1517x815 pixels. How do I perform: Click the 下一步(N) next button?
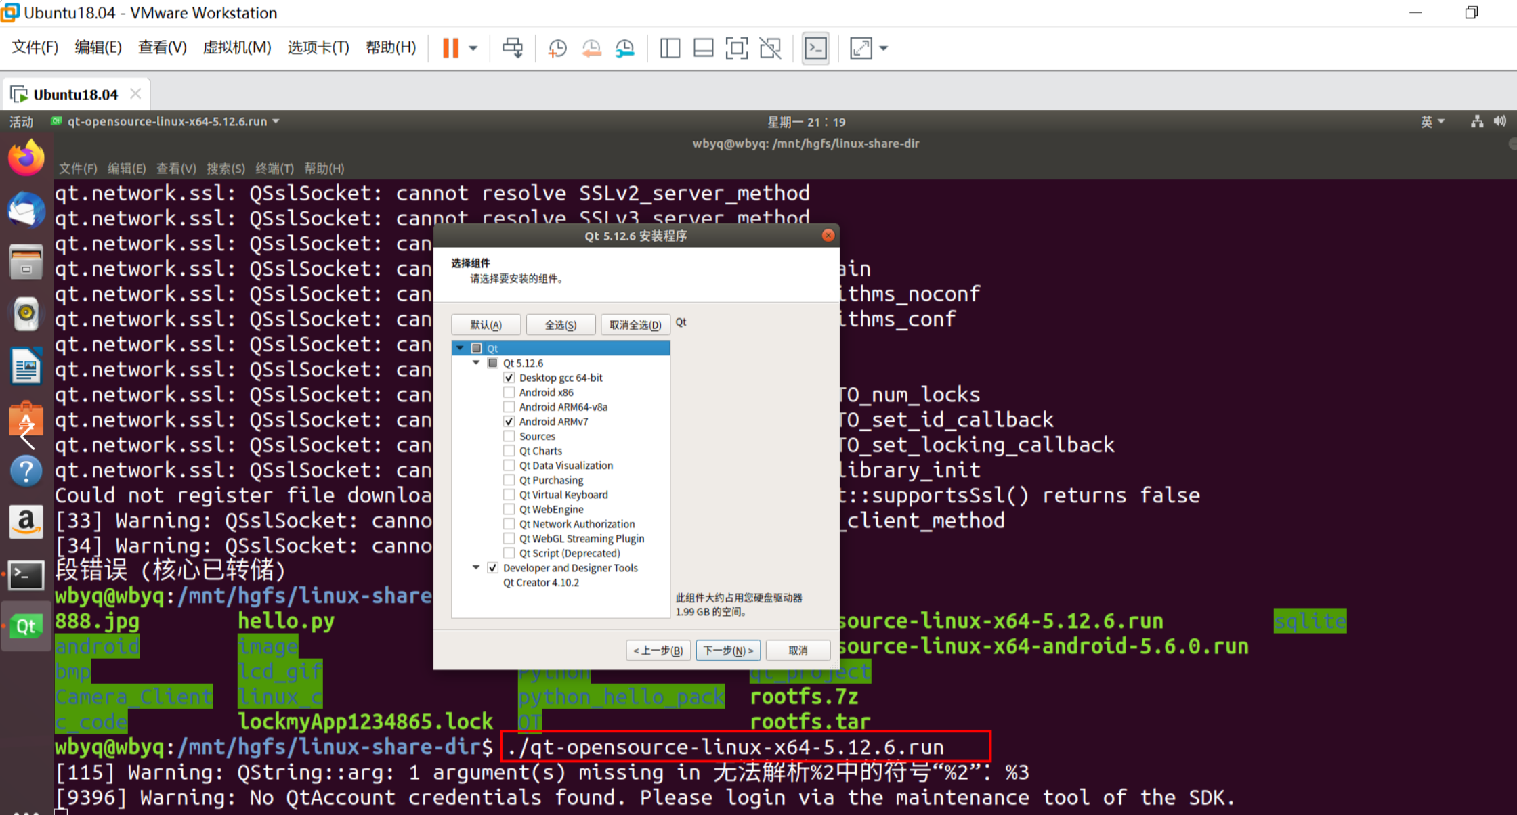point(728,651)
